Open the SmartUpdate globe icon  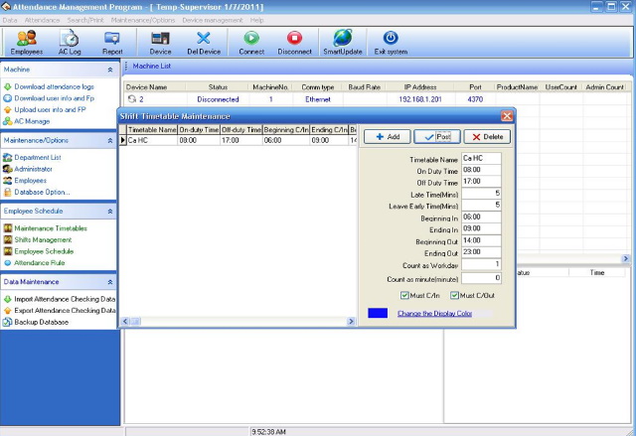click(343, 38)
